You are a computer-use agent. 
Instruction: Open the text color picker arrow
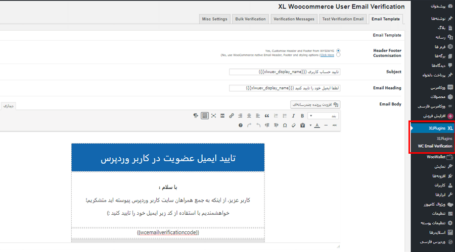[x=310, y=125]
